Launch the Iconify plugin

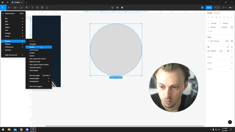coord(39,47)
